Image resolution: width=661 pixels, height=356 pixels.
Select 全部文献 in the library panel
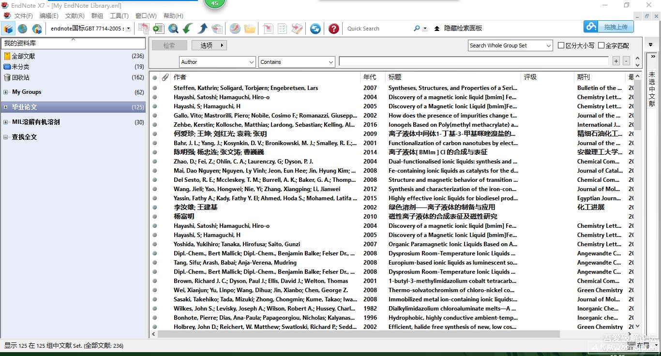73,56
